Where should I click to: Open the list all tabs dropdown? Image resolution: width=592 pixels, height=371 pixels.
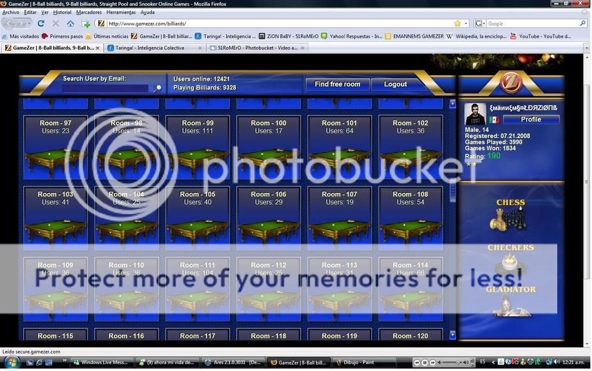[x=586, y=48]
